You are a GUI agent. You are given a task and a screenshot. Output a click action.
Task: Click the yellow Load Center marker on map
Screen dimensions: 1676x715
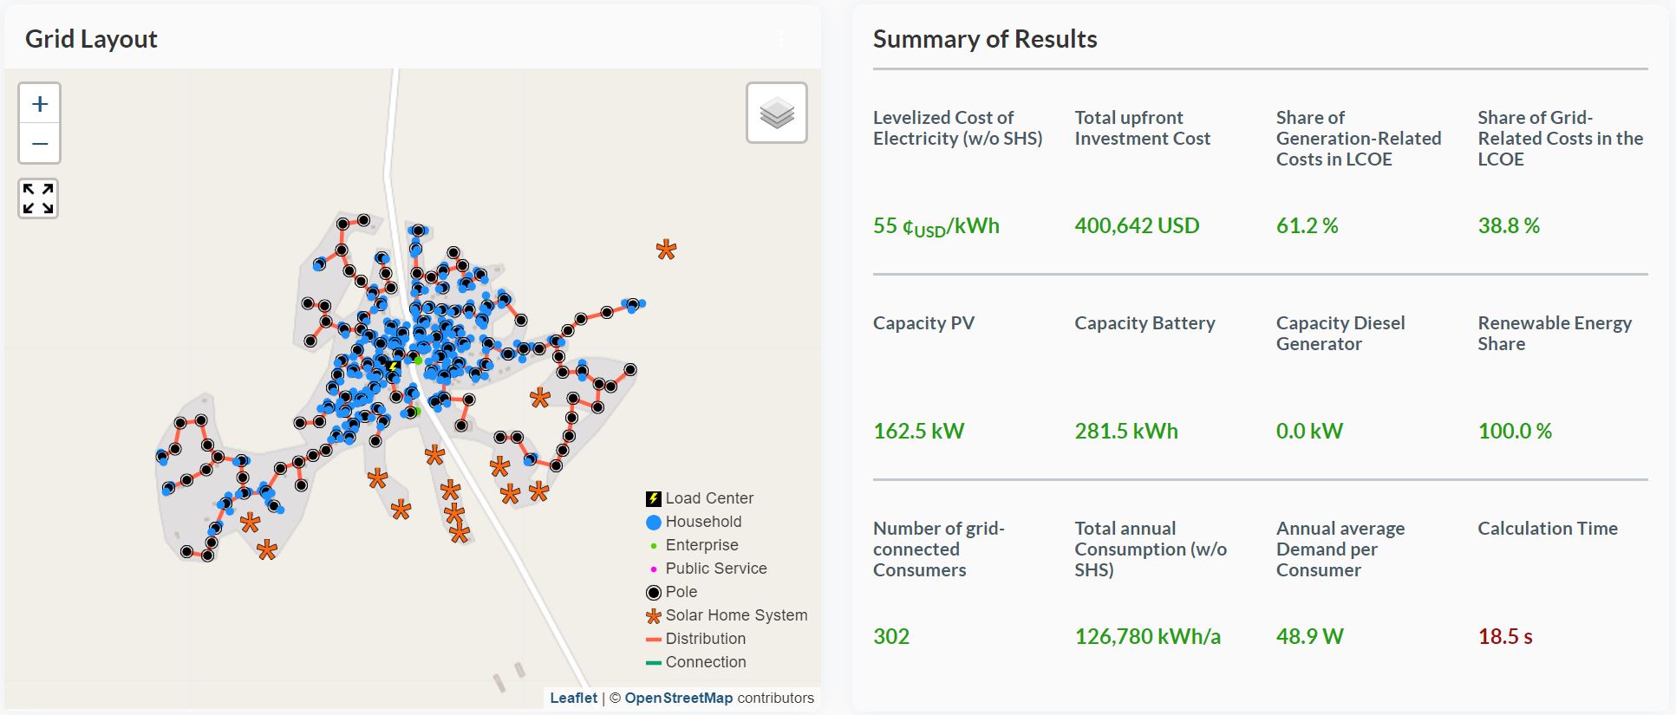(393, 367)
